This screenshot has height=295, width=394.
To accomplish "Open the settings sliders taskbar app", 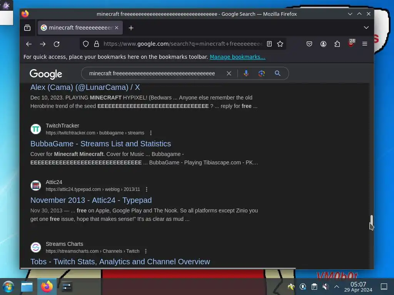I will pyautogui.click(x=67, y=287).
